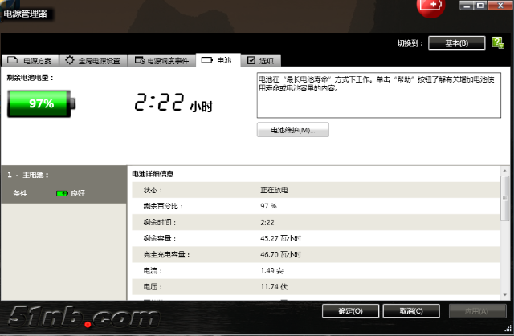Click the red battery logo icon
Viewport: 514px width, 336px height.
click(430, 6)
